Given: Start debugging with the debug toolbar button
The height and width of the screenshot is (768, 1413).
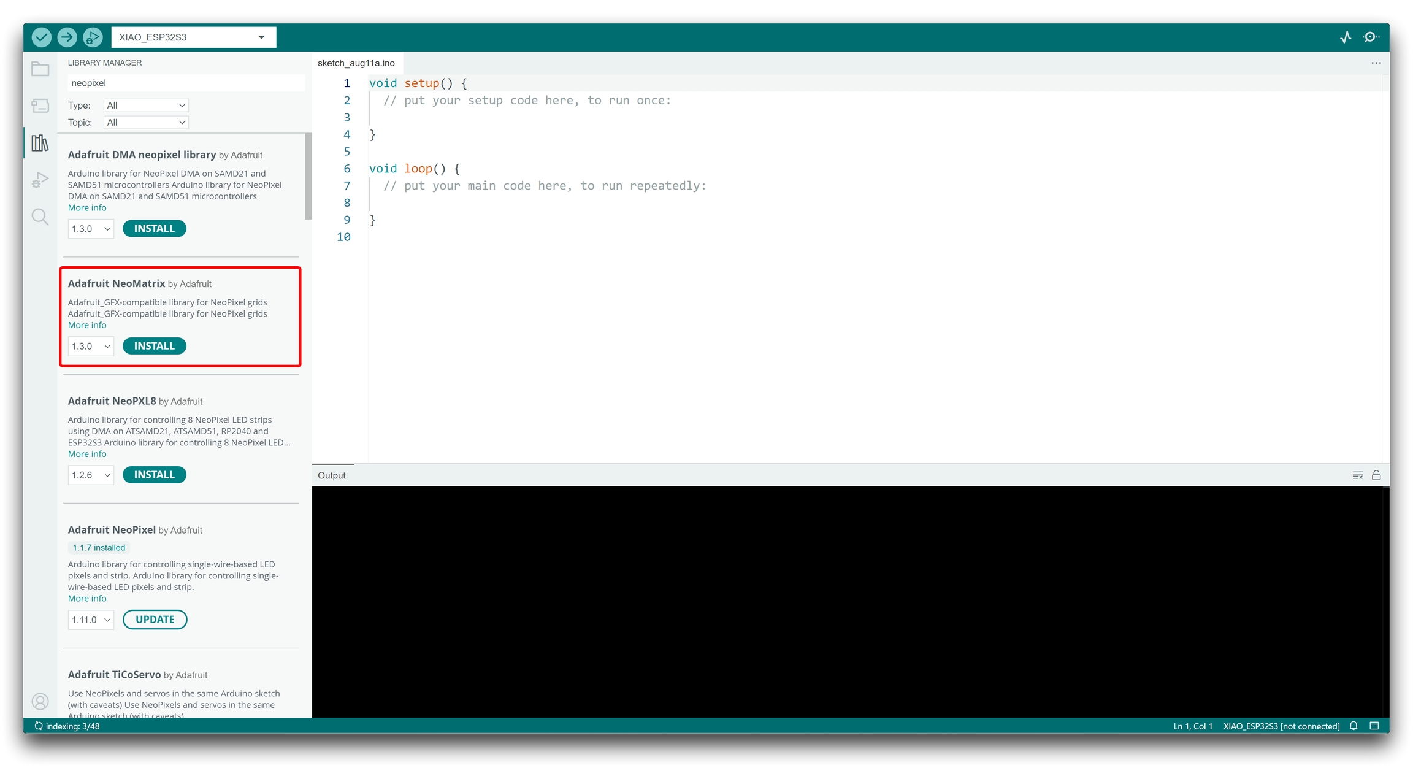Looking at the screenshot, I should [x=93, y=37].
